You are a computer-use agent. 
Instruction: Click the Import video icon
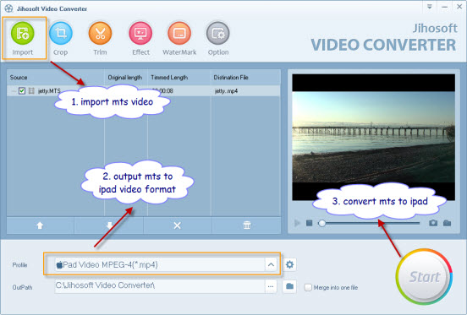(23, 33)
